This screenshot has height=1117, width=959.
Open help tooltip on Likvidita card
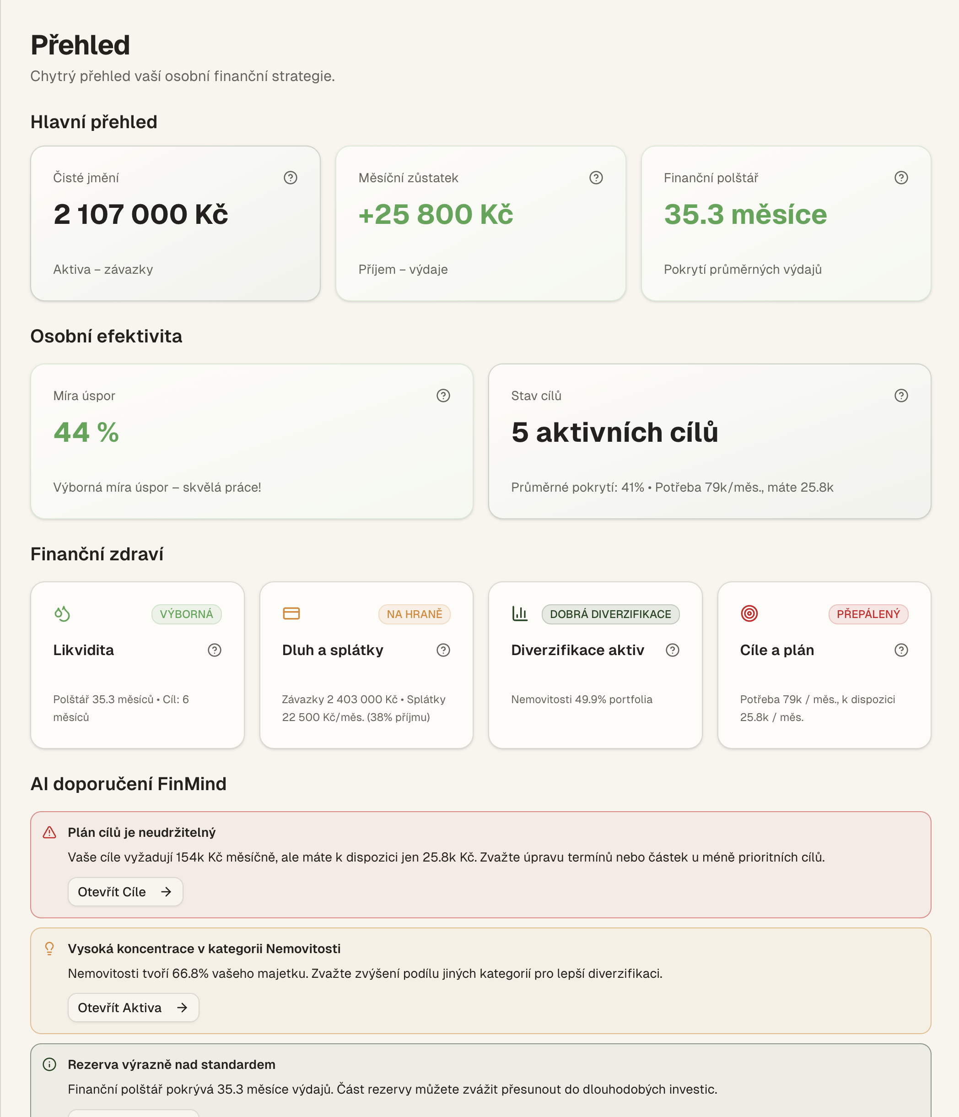tap(214, 650)
